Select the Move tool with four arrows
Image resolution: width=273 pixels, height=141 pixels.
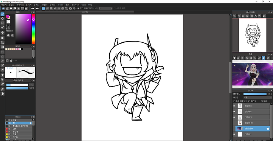tap(2, 33)
